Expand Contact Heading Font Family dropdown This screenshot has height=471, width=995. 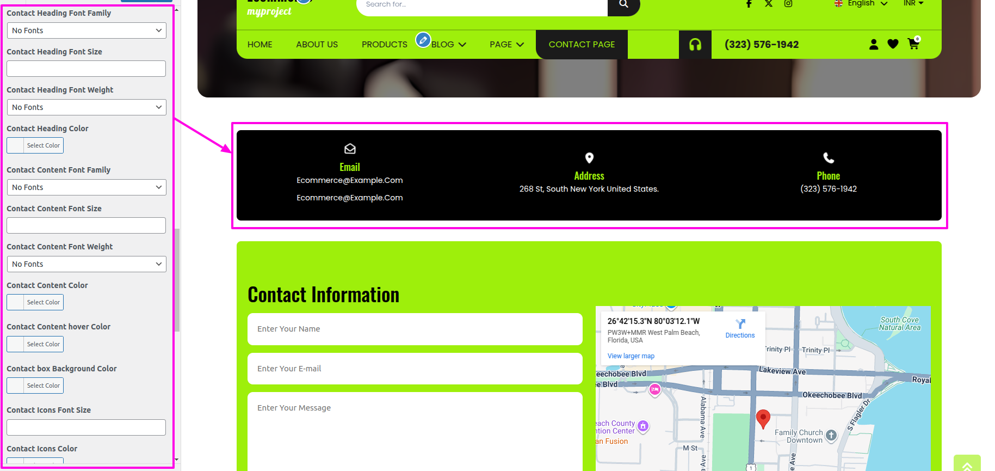pyautogui.click(x=86, y=30)
